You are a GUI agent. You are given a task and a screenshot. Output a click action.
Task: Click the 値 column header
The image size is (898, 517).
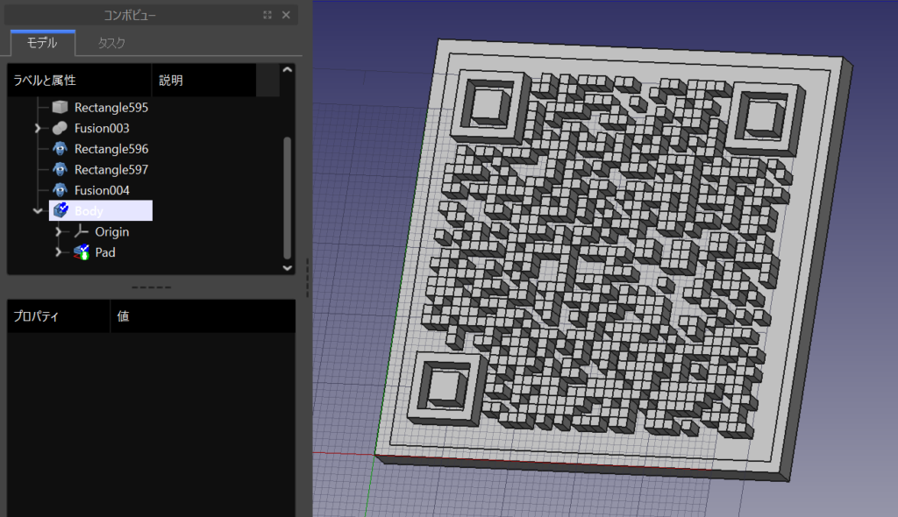(x=203, y=316)
